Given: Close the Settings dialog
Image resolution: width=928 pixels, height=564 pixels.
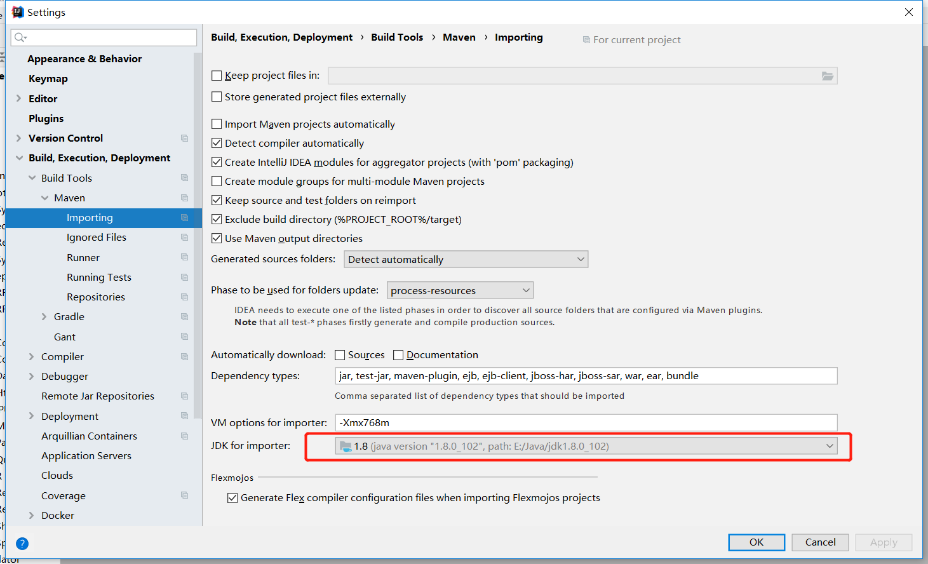Looking at the screenshot, I should [x=909, y=12].
